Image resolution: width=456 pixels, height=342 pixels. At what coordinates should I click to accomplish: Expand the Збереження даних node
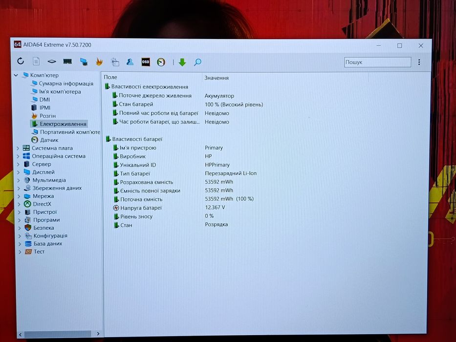(19, 188)
